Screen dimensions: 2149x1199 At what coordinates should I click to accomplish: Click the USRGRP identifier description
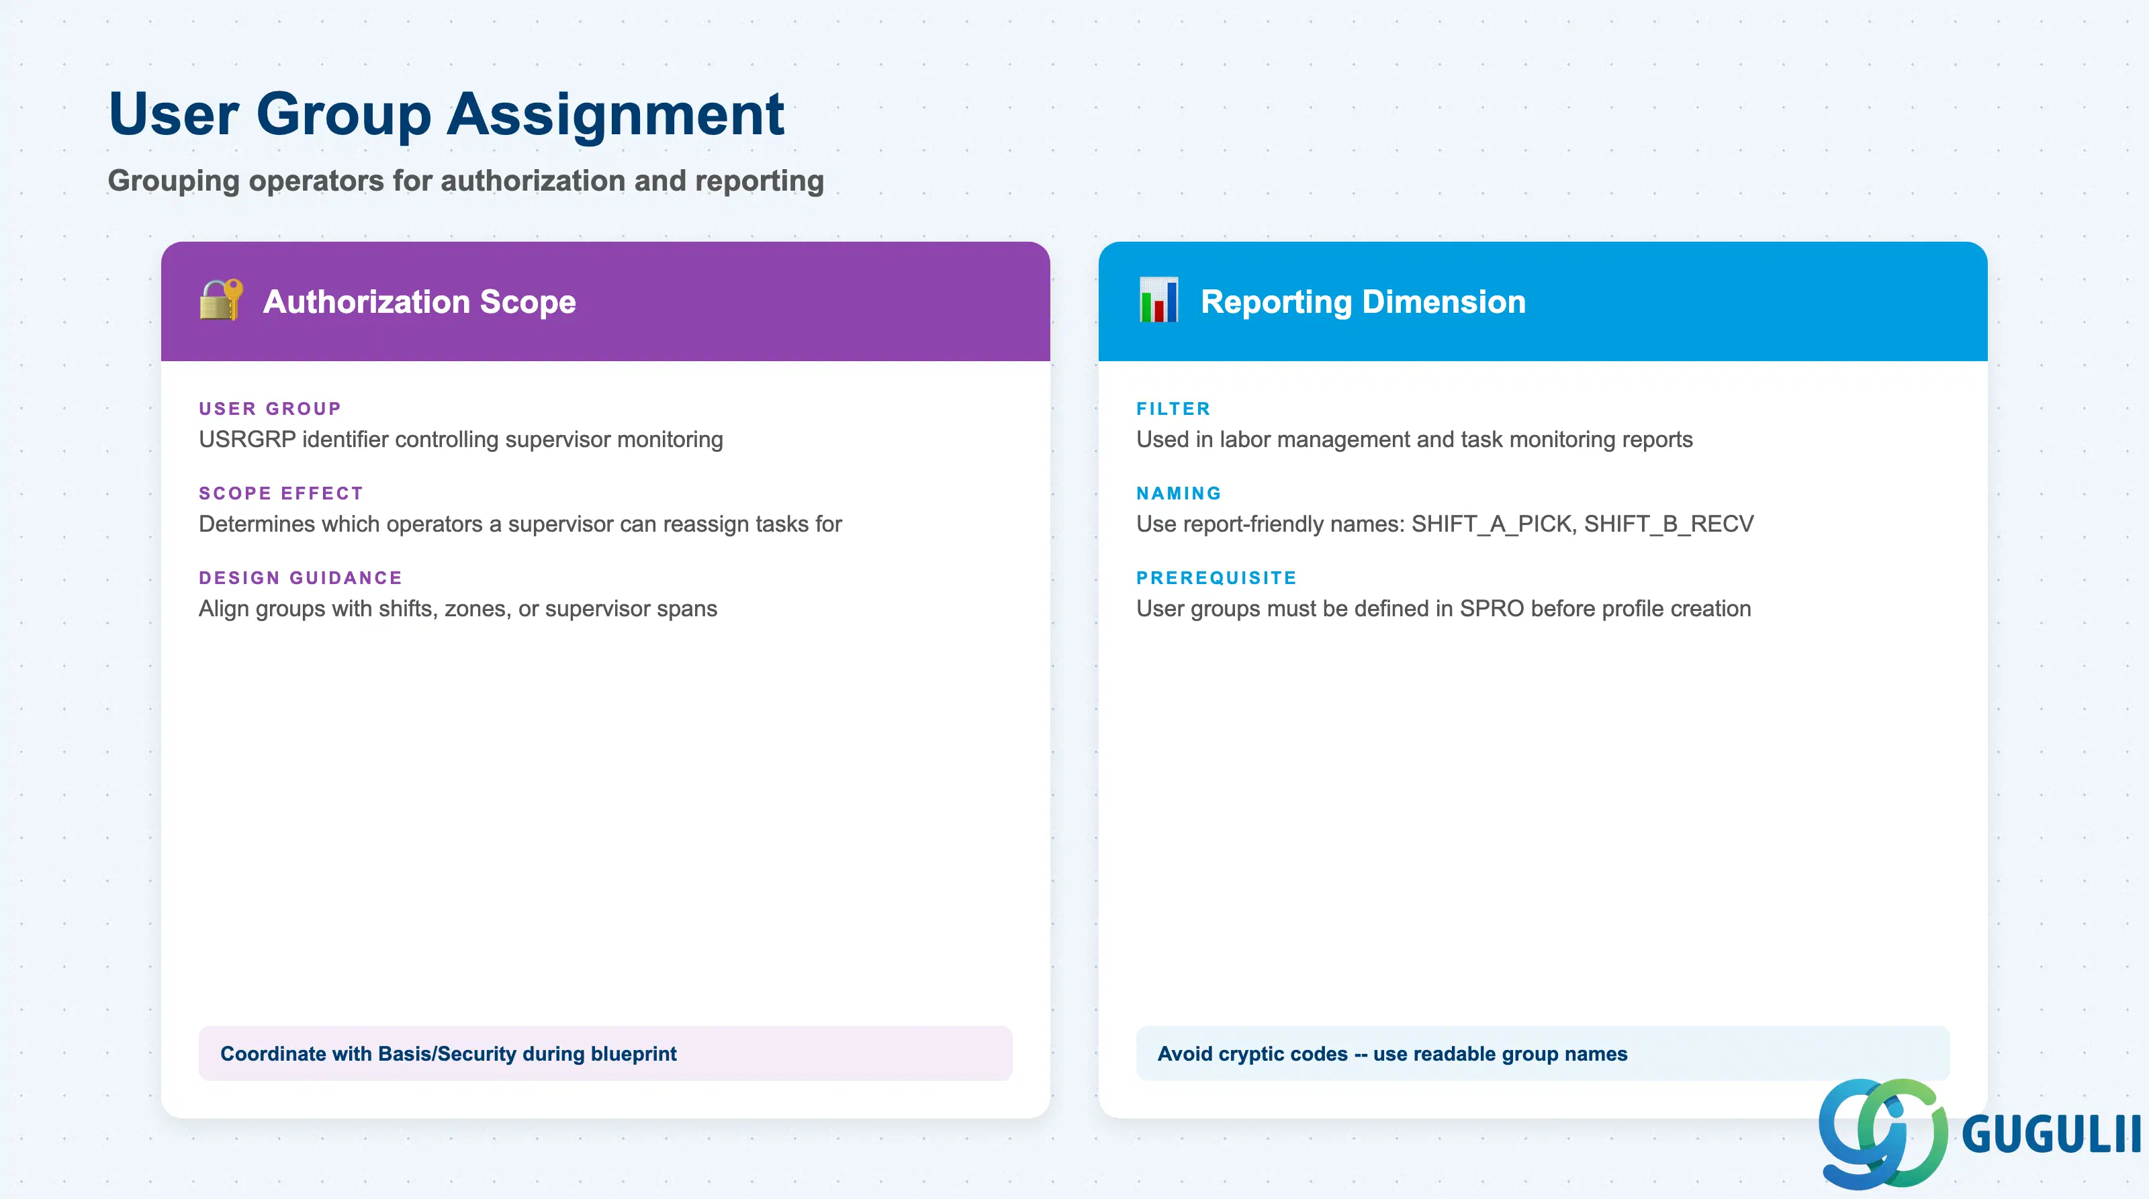[x=461, y=440]
